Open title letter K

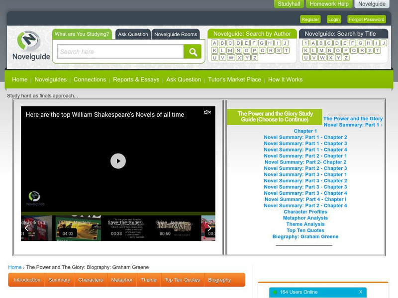(x=306, y=50)
